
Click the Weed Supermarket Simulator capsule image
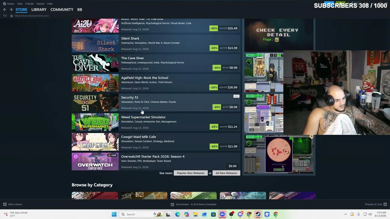pos(95,122)
